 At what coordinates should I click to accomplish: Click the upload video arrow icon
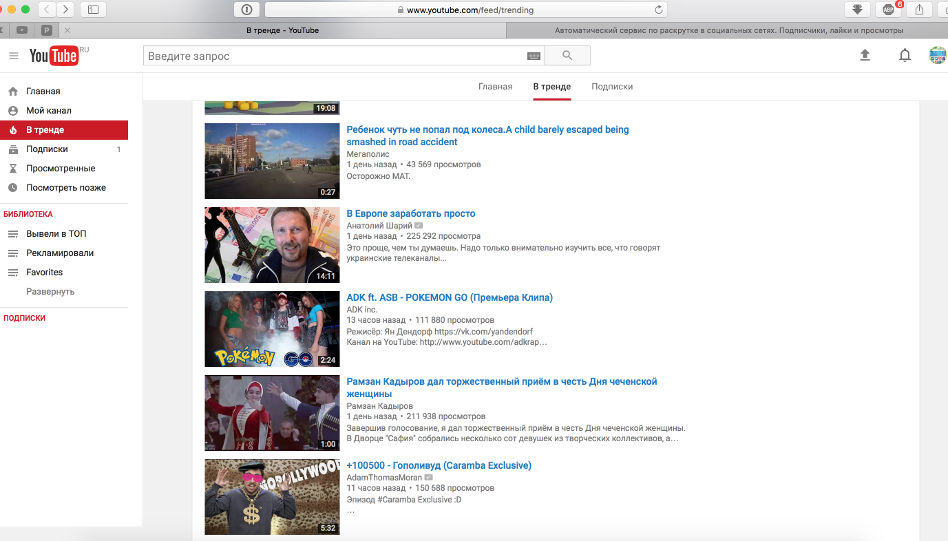[865, 56]
